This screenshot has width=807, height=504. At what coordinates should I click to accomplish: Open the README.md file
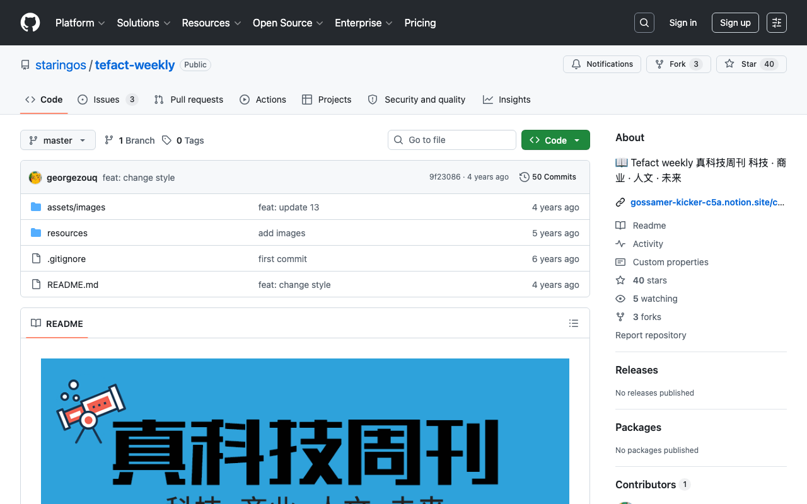point(73,285)
